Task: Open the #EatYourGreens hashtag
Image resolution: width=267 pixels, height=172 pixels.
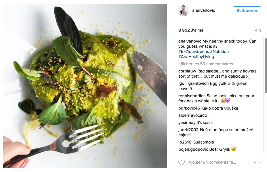Action: tap(193, 51)
